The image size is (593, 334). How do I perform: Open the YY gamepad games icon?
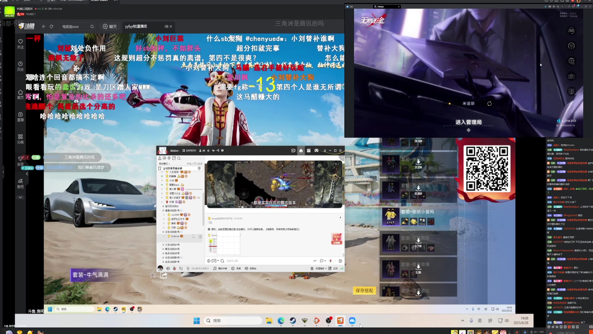click(x=316, y=151)
